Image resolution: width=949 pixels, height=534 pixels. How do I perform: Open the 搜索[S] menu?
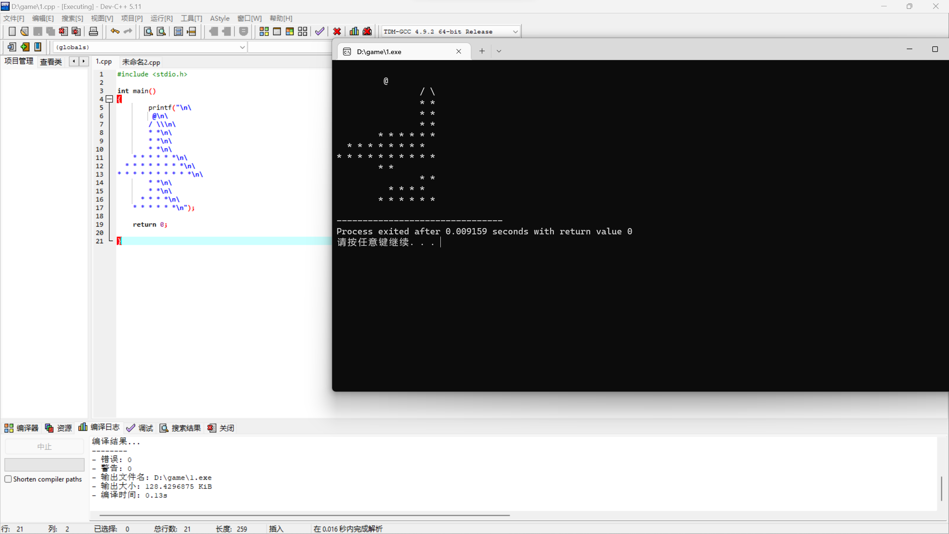click(72, 18)
